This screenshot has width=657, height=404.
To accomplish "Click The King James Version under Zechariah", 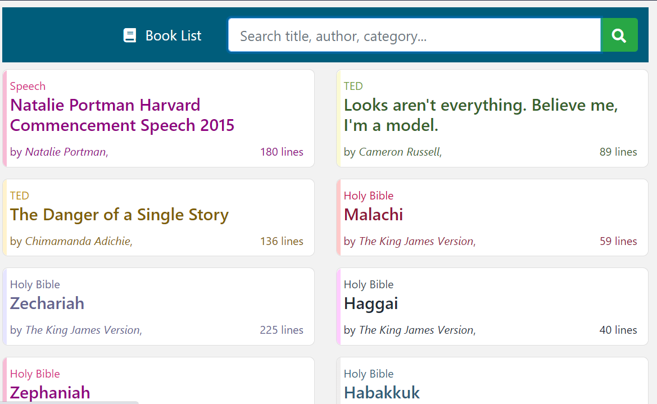I will coord(82,330).
